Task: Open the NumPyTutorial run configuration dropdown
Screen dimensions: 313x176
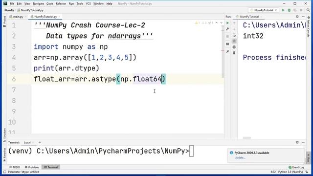Action: [264, 10]
